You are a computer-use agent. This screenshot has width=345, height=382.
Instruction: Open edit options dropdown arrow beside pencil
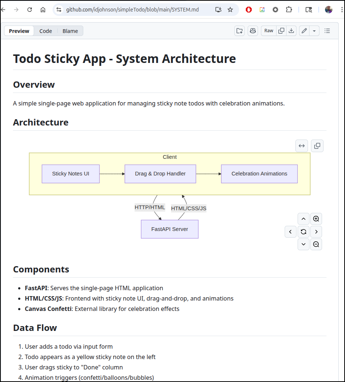pyautogui.click(x=314, y=31)
